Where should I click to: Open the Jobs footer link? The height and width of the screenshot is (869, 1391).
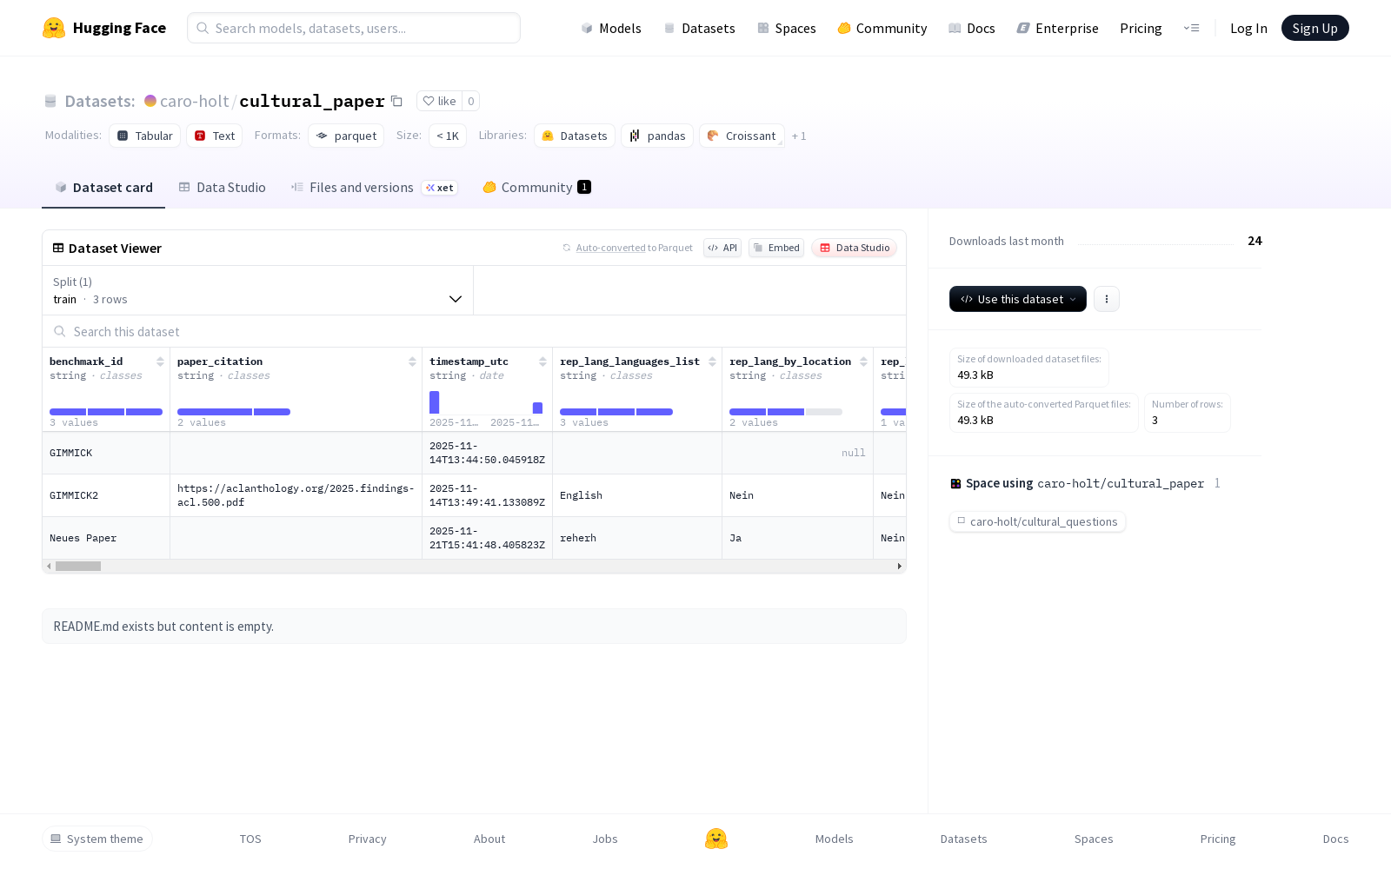[x=605, y=839]
